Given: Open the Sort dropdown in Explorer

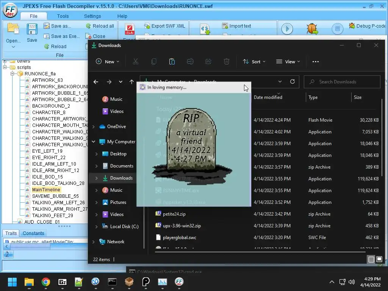Looking at the screenshot, I should pyautogui.click(x=254, y=62).
